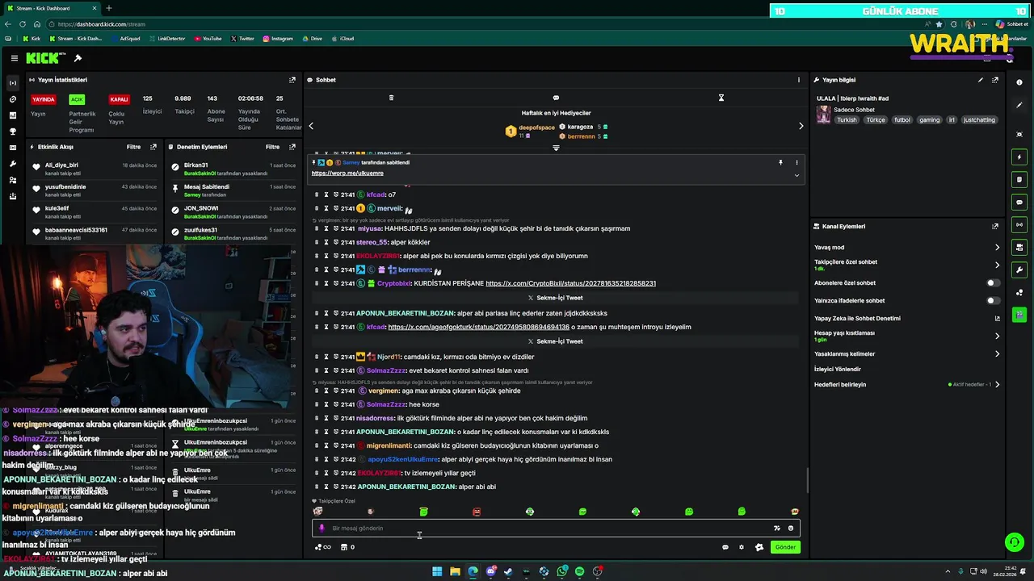Screen dimensions: 1034x581
Task: Click the chat bubble icon in right sidebar
Action: point(1019,202)
